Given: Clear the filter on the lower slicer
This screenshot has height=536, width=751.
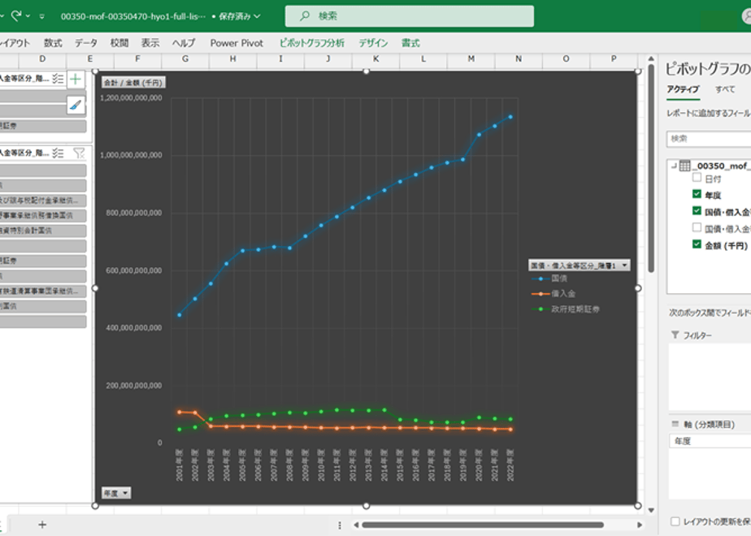Looking at the screenshot, I should click(79, 153).
